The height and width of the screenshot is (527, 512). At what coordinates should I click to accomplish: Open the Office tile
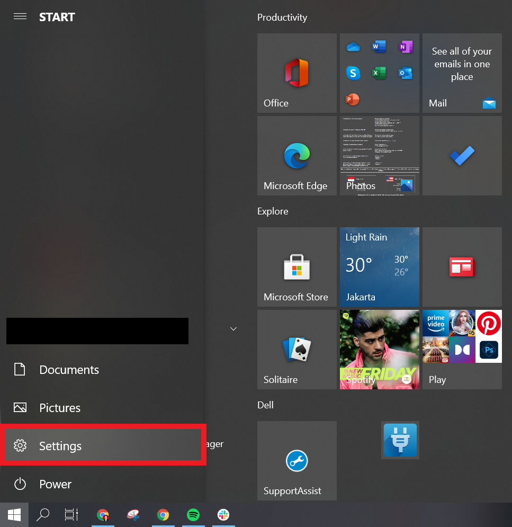pos(297,73)
